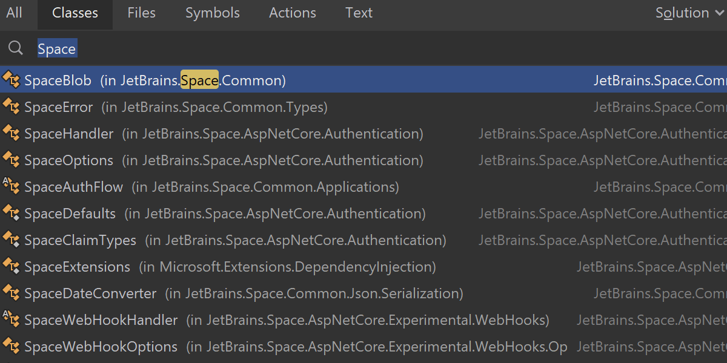Click the class icon beside SpaceBlob
This screenshot has width=727, height=363.
pos(11,80)
